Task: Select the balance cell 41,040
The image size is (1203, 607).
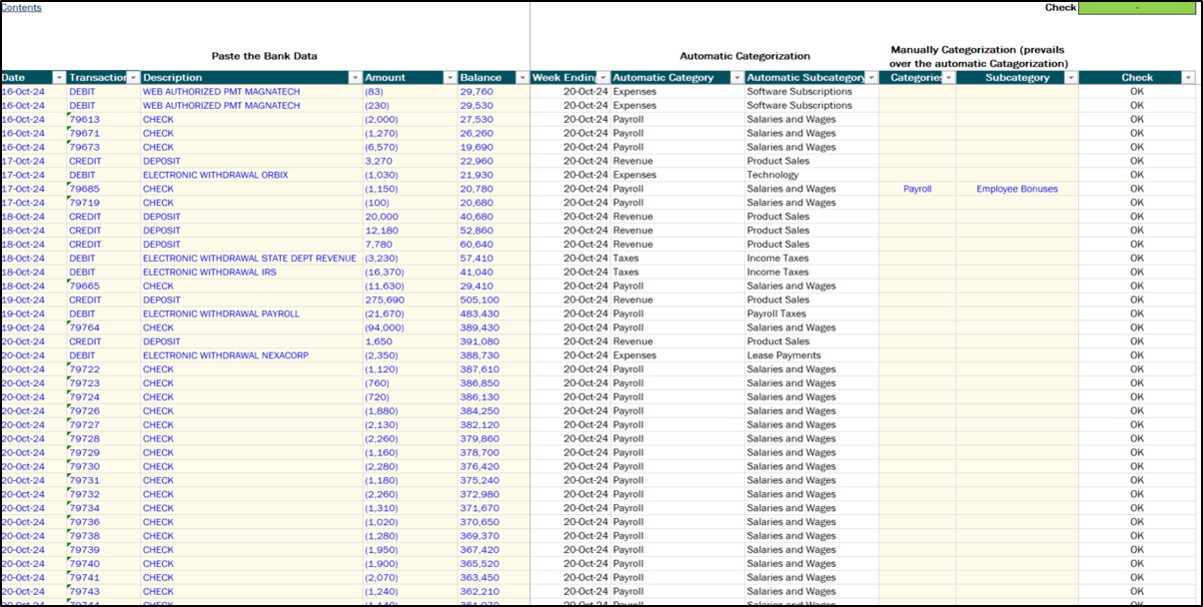Action: coord(493,273)
